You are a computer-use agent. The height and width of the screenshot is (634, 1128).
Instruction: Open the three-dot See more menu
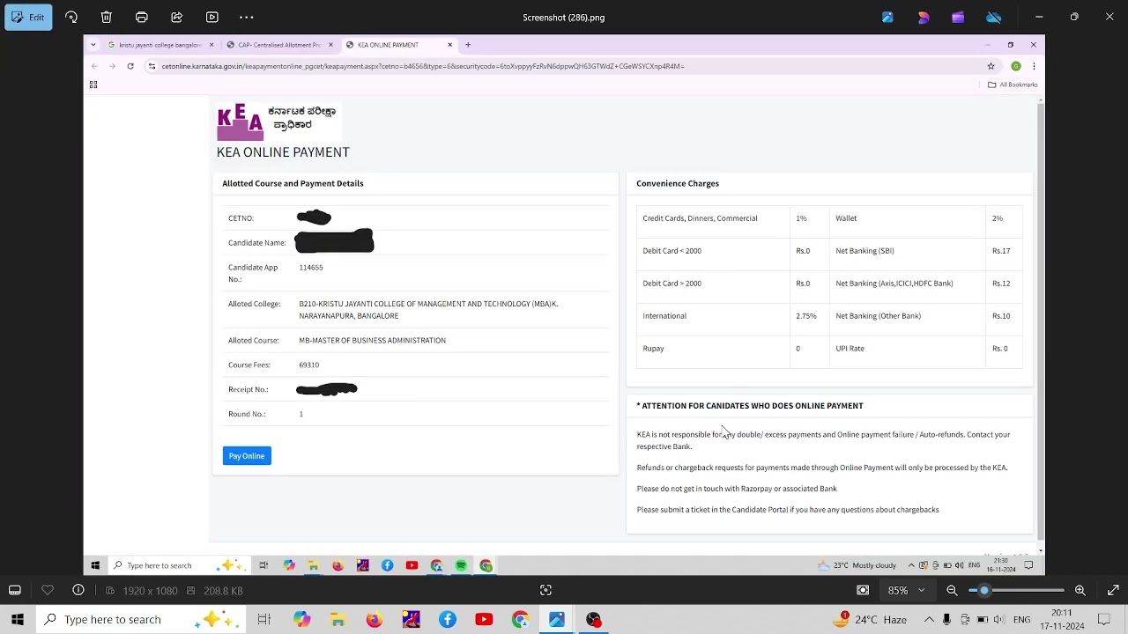[247, 17]
